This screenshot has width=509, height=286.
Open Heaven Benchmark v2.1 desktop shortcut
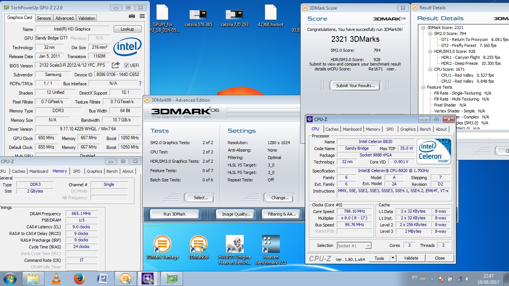pyautogui.click(x=271, y=250)
